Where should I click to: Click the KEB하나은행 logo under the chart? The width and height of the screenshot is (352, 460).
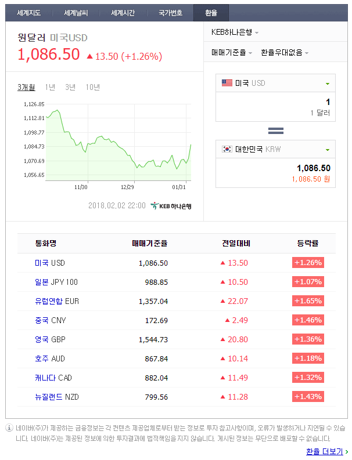[x=171, y=205]
